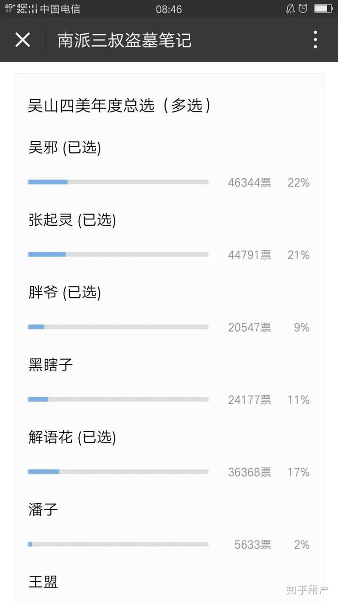Click the 知乎用户 watermark
The width and height of the screenshot is (338, 602).
pos(308,589)
